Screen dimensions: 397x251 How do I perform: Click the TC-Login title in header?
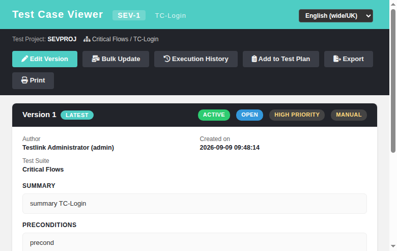(x=171, y=16)
